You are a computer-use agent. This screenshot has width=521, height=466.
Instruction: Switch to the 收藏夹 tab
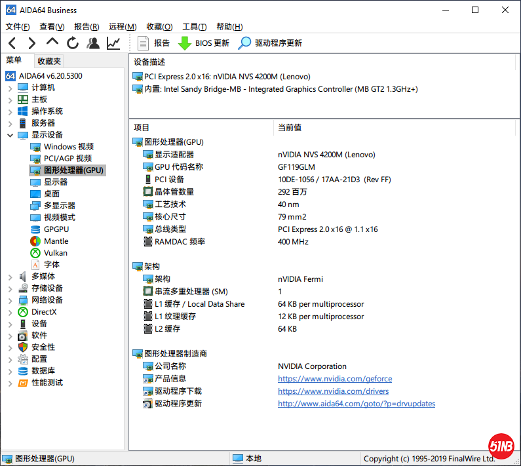coord(49,61)
